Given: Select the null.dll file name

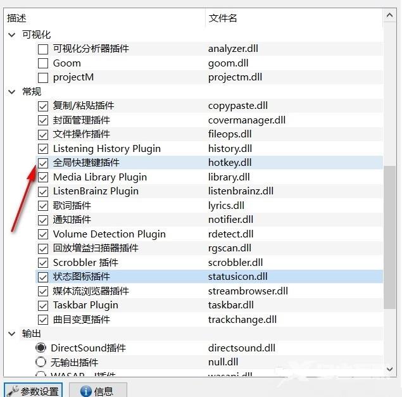Looking at the screenshot, I should point(223,362).
